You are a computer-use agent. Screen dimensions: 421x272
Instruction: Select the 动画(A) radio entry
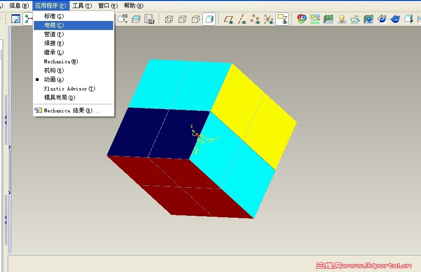point(74,80)
